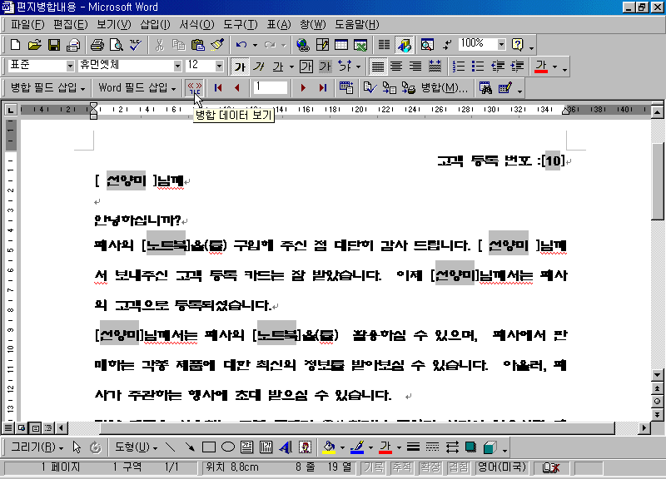Open Office Assistant help icon
Viewport: 666px width, 479px height.
517,45
